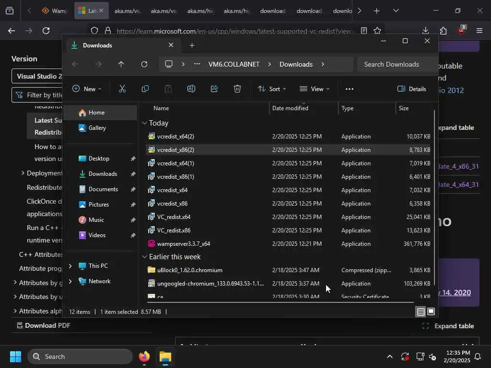Click the Cut scissors icon in Explorer toolbar
The image size is (491, 368).
(122, 89)
